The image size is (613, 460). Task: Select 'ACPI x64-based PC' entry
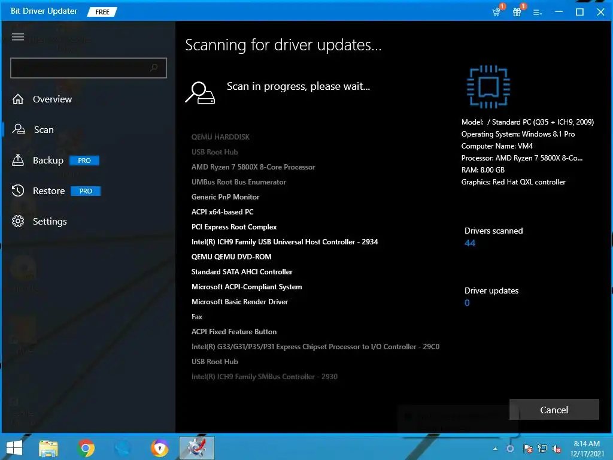pos(223,212)
